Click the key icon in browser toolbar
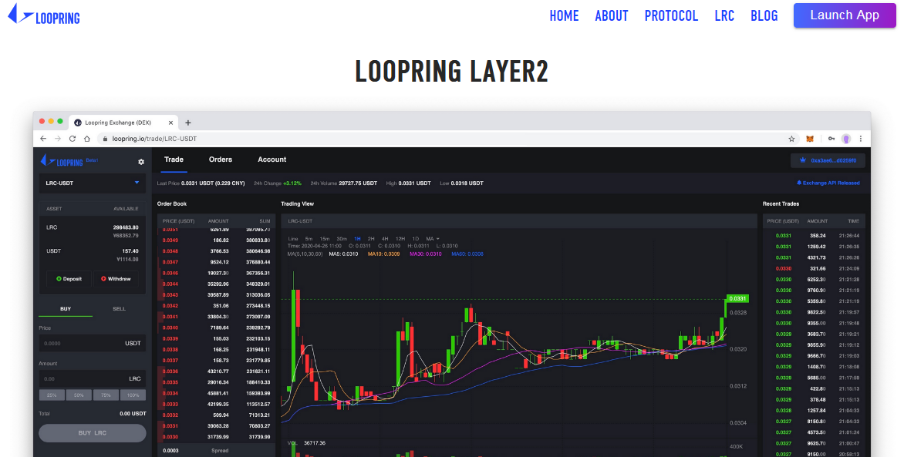 tap(831, 139)
